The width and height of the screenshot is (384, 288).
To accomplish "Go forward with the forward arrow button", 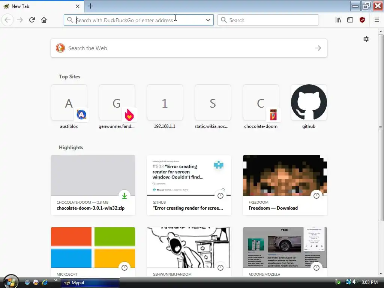I will (x=20, y=20).
